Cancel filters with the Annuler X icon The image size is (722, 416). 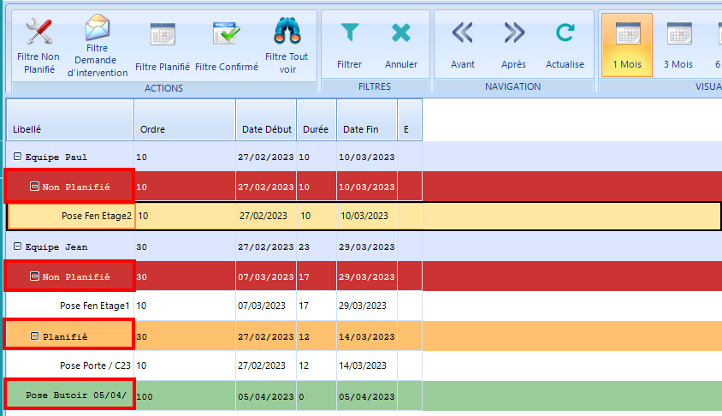pos(400,33)
